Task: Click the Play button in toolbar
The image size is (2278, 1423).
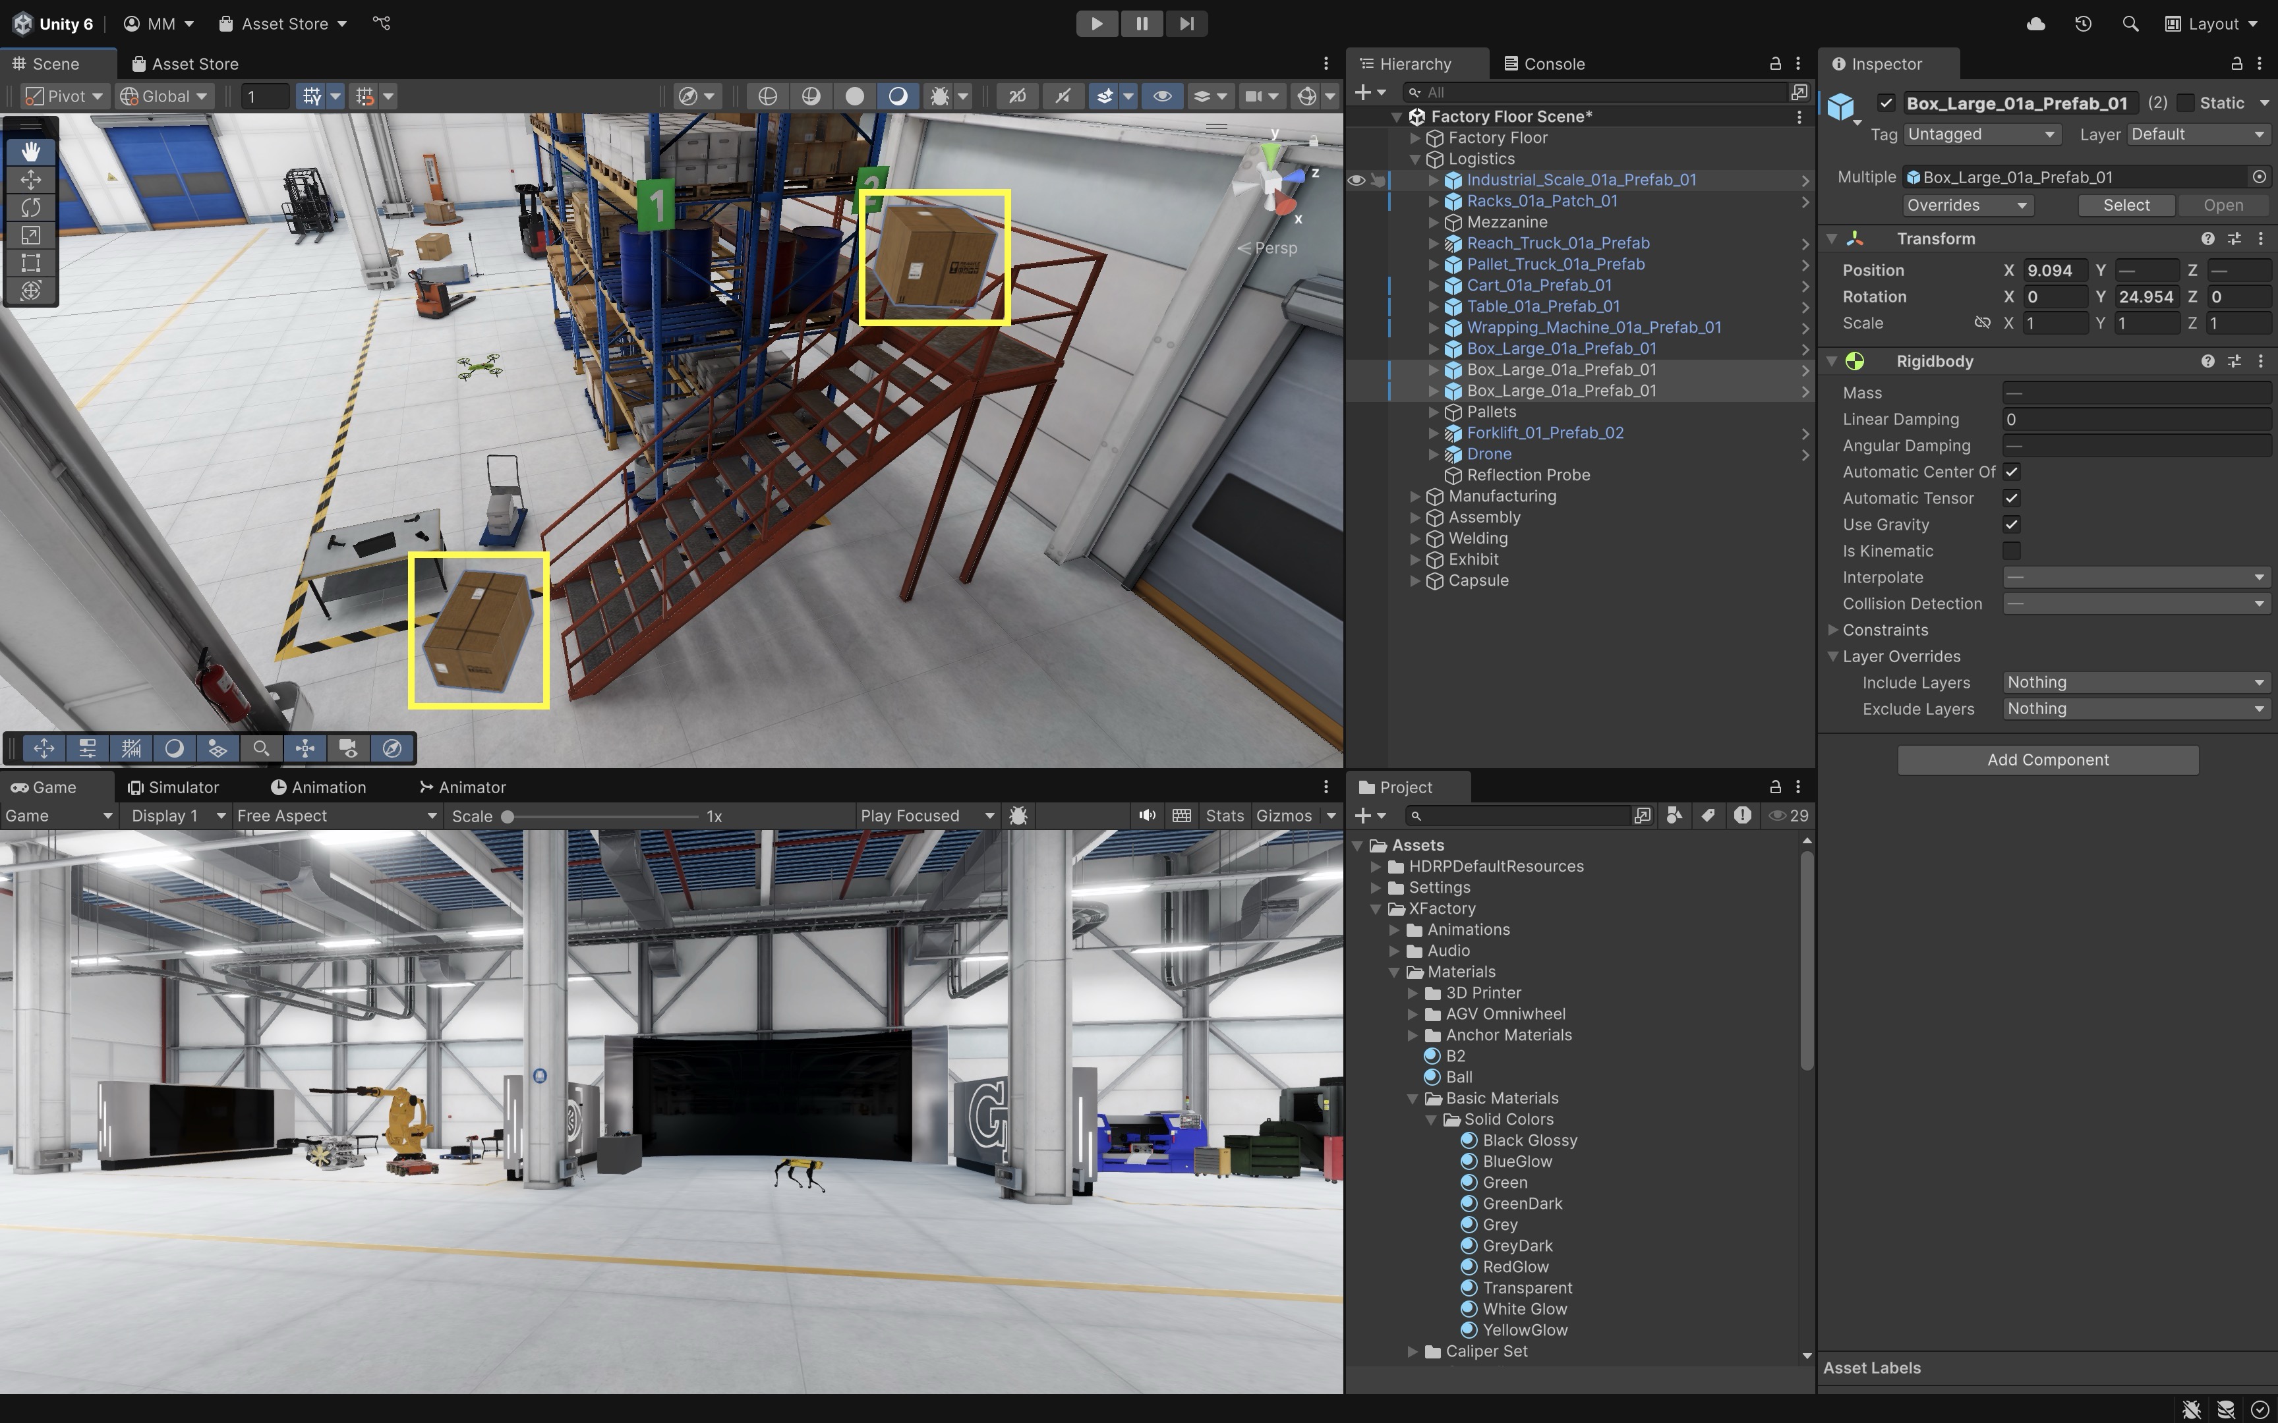Action: (x=1097, y=24)
